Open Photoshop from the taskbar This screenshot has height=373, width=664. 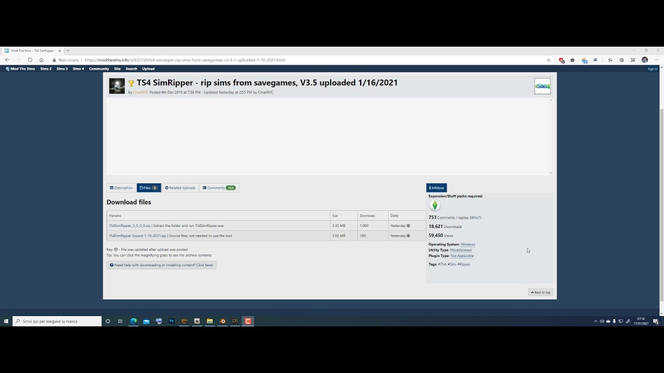point(172,321)
